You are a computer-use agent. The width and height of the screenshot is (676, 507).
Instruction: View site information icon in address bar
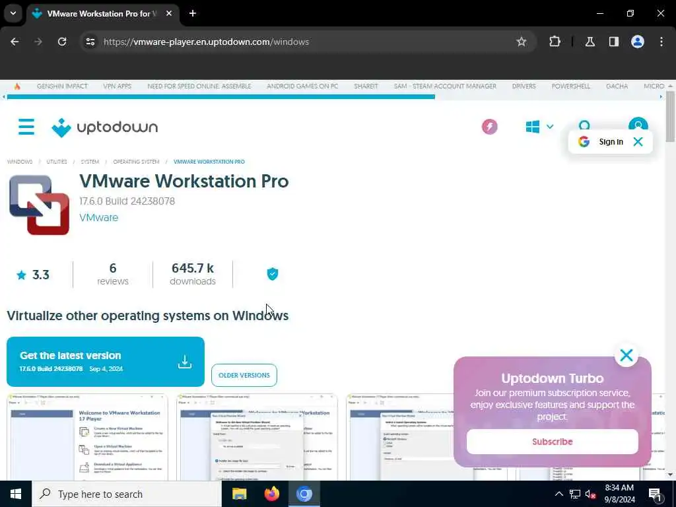tap(90, 42)
